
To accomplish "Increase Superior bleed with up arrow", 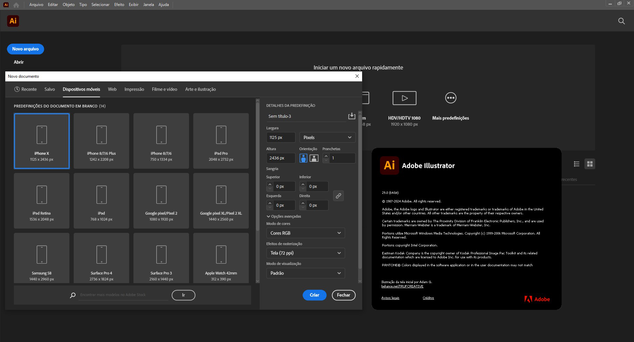I will point(270,184).
